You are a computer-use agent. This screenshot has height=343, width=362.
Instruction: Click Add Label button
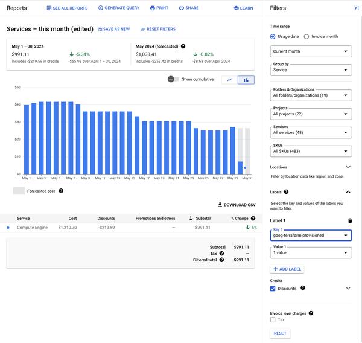pyautogui.click(x=287, y=269)
